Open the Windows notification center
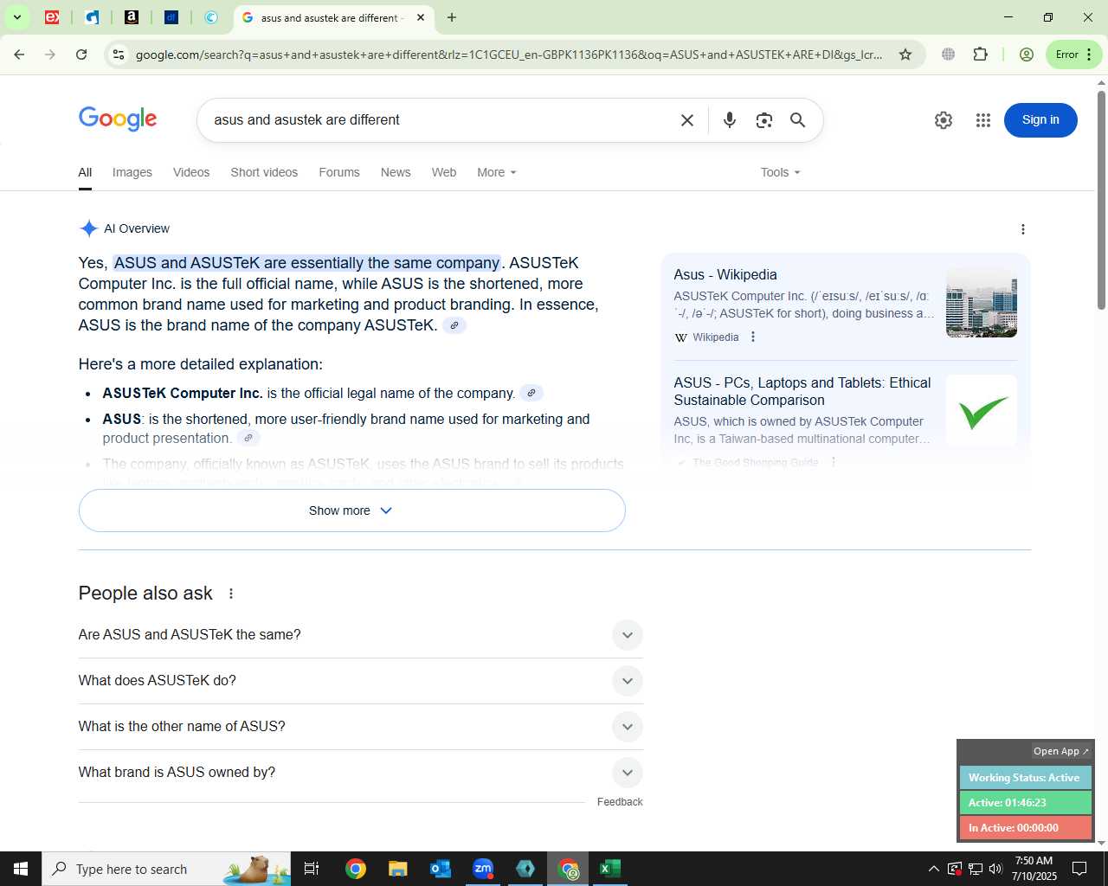This screenshot has height=886, width=1108. point(1079,869)
